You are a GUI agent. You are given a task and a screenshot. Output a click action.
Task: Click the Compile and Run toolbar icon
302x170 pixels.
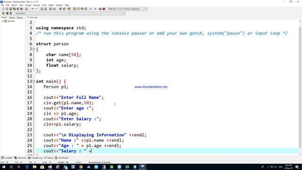[82, 9]
